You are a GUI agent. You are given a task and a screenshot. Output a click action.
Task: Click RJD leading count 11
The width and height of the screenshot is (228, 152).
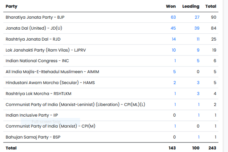(198, 39)
